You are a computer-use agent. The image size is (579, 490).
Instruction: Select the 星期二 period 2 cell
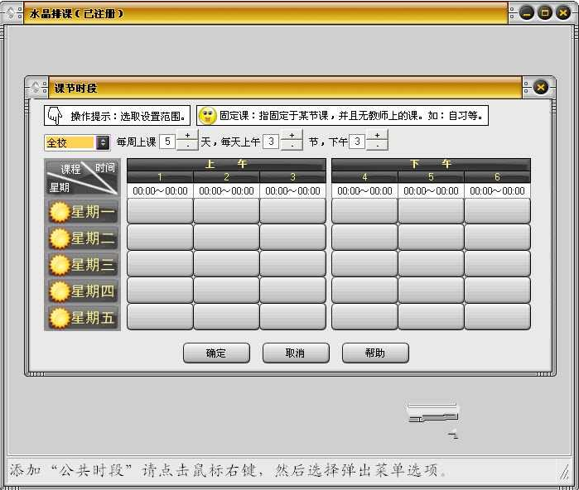[226, 238]
